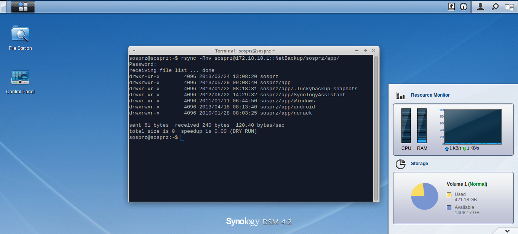Click the Volume 1 storage pie chart

pos(424,196)
